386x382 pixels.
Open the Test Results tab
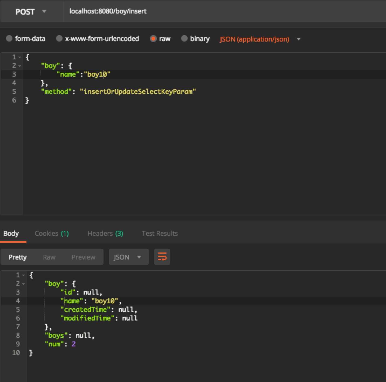pyautogui.click(x=160, y=233)
